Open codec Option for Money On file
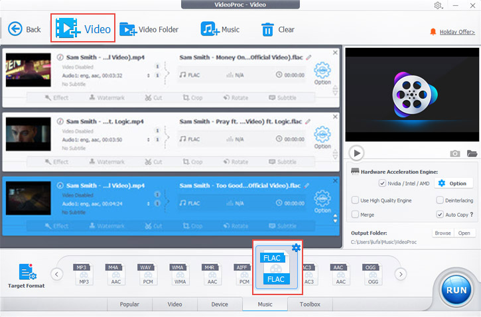Screen dimensions: 481x317 [x=322, y=74]
